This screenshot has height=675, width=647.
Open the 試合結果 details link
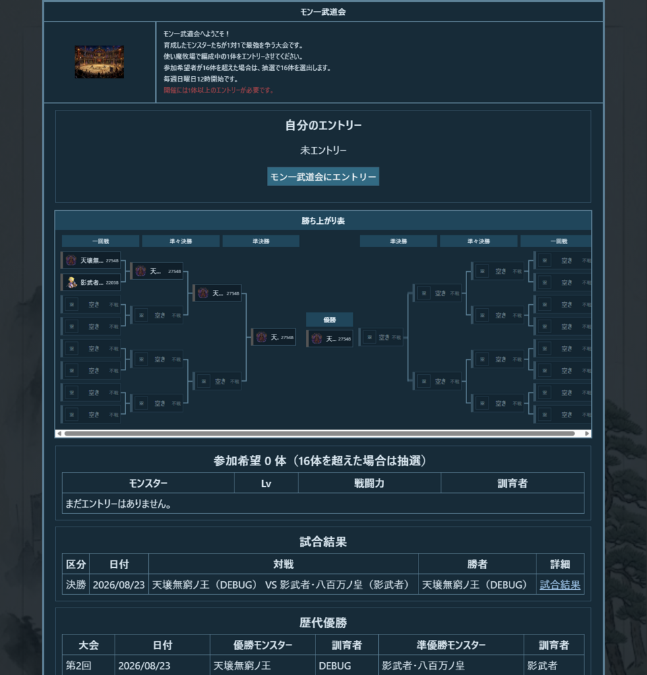pos(559,585)
